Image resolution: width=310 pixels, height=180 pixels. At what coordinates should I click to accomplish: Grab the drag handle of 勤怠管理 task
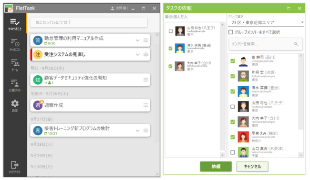146,40
